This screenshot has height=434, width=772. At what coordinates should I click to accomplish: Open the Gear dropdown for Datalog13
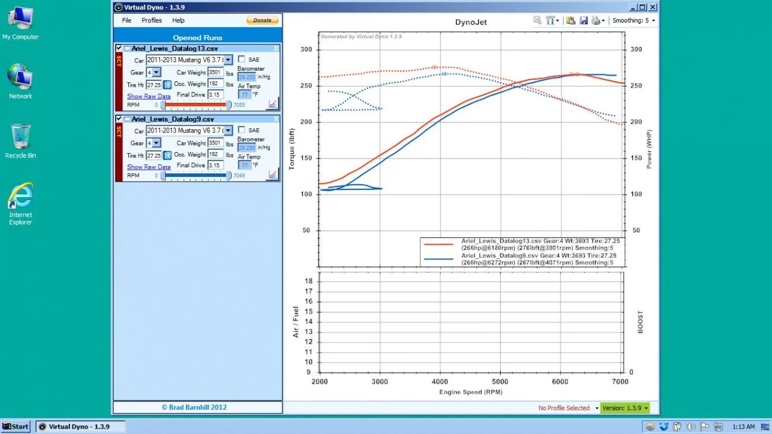point(156,72)
